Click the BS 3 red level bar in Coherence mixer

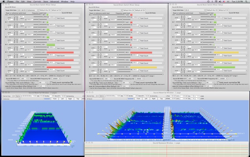click(60, 52)
